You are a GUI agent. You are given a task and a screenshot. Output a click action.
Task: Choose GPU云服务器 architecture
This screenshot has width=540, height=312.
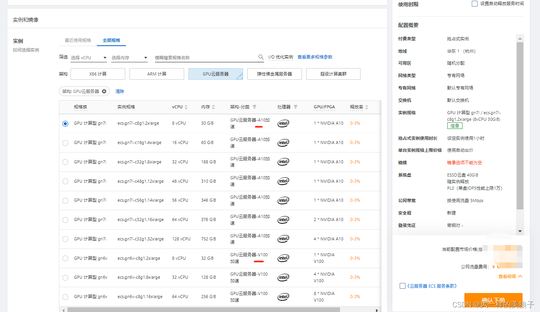216,74
